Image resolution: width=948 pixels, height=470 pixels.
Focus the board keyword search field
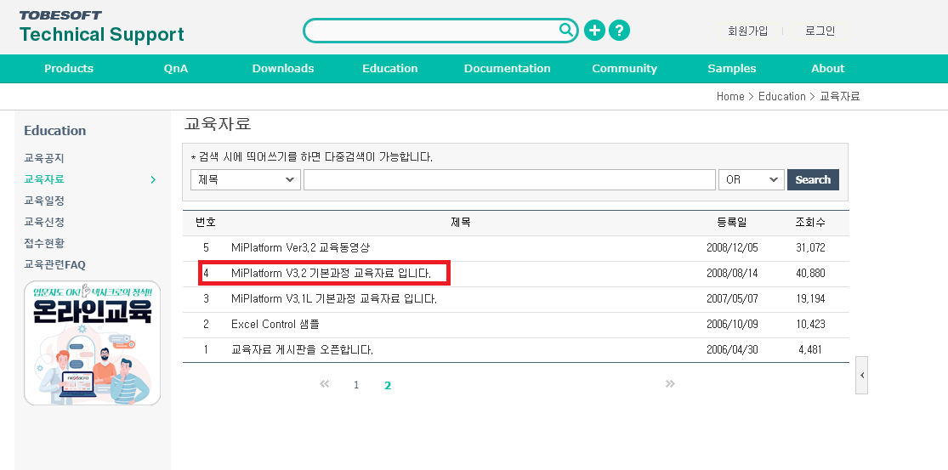[x=509, y=179]
